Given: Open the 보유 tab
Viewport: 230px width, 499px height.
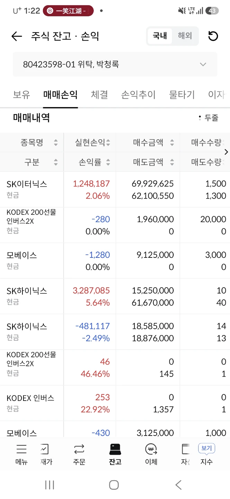Looking at the screenshot, I should [21, 95].
